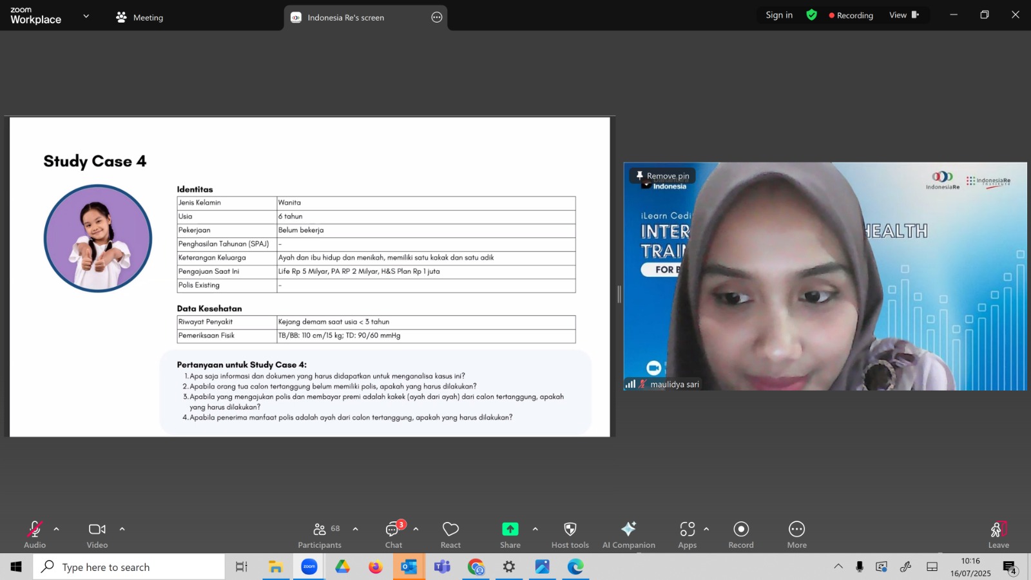Screen dimensions: 1031x580
Task: Launch AI Companion sparkle icon
Action: pyautogui.click(x=628, y=535)
